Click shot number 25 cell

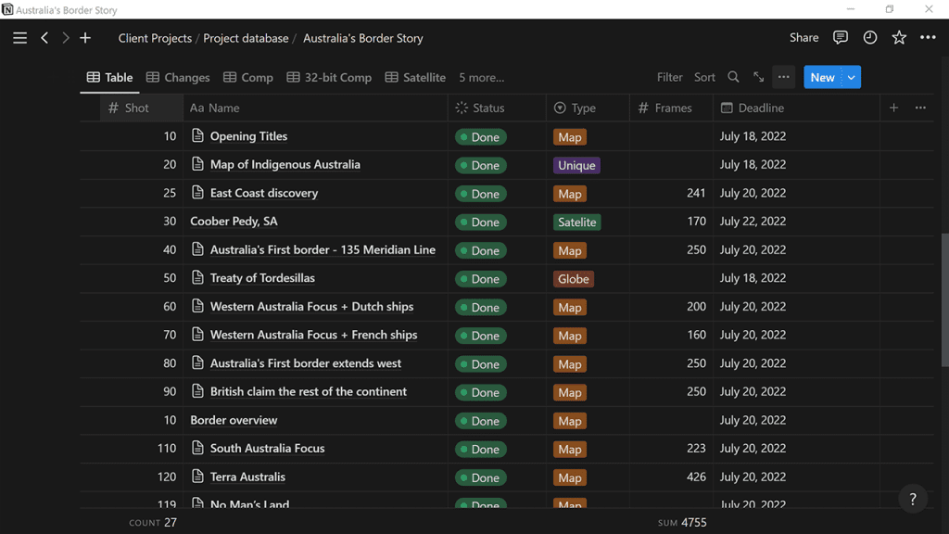[x=170, y=193]
